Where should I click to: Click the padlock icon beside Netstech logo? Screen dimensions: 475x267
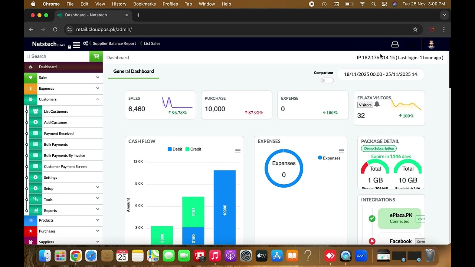pos(69,47)
